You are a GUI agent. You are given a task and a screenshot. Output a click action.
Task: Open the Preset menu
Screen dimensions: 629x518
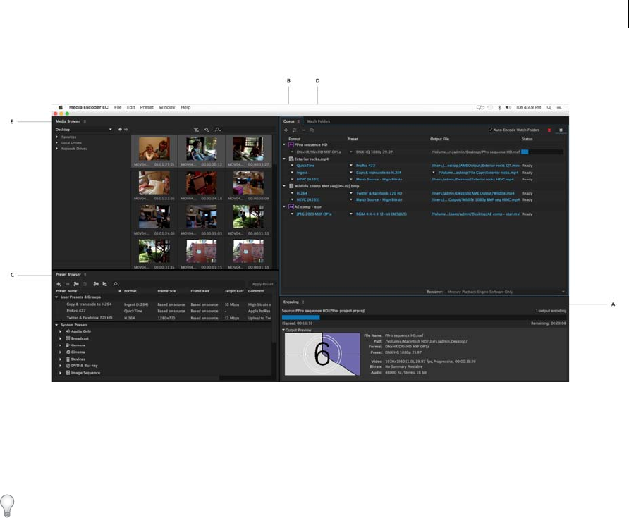(x=147, y=107)
